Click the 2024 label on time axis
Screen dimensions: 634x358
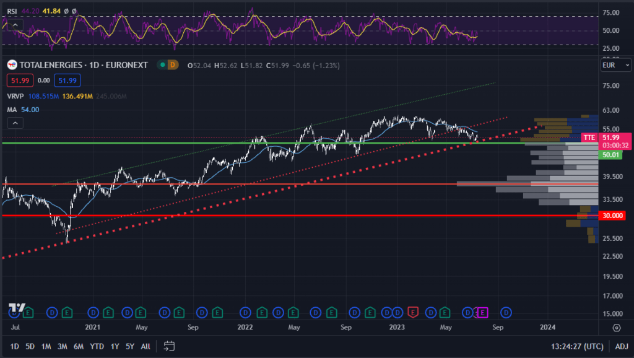[x=547, y=327]
